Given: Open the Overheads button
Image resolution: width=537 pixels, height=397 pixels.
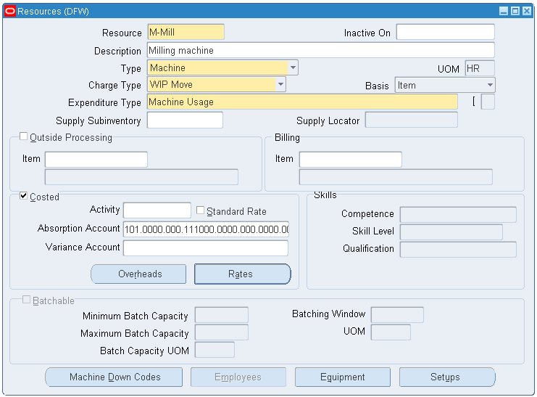Looking at the screenshot, I should tap(138, 274).
